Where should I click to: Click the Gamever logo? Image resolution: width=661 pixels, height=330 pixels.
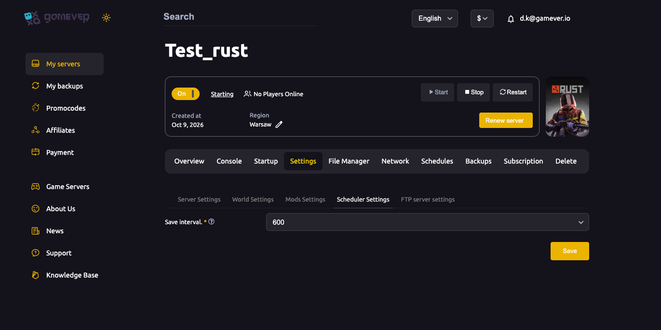[x=57, y=18]
